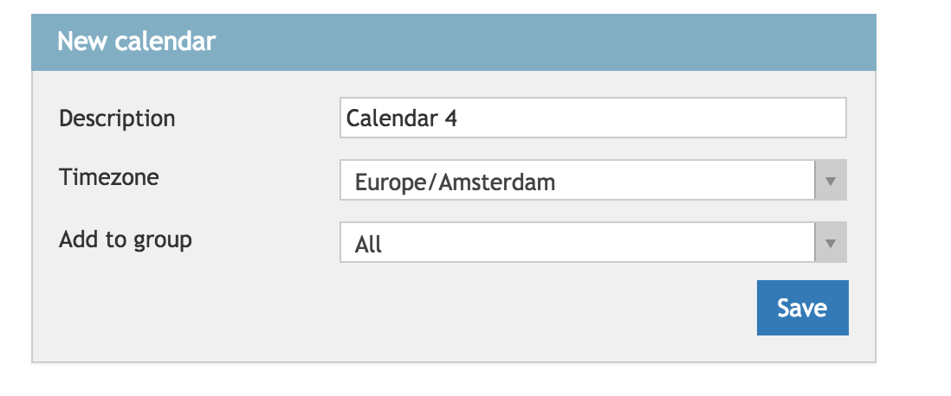
Task: Focus the Description input field
Action: tap(592, 118)
